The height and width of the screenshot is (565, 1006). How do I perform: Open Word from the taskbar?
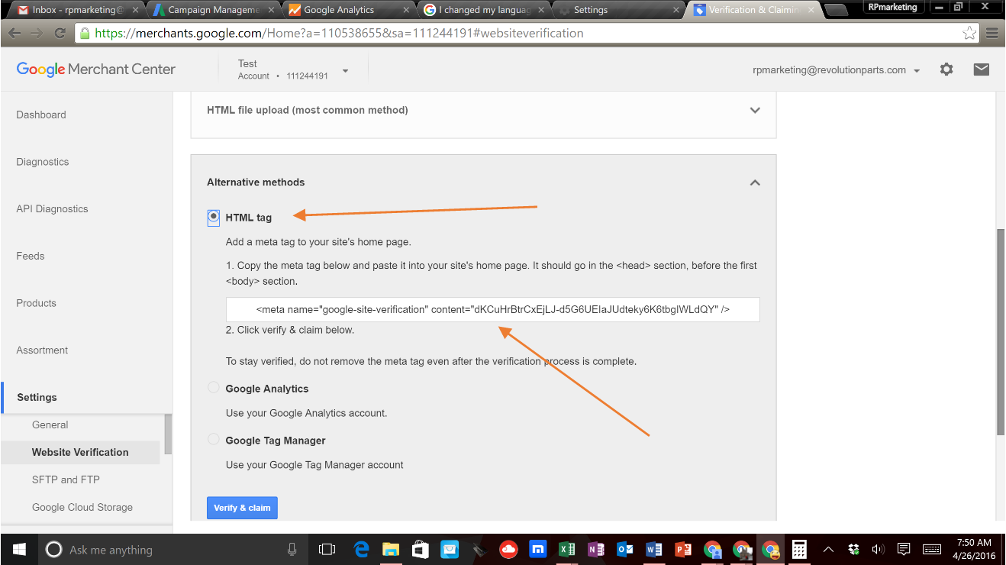coord(654,549)
